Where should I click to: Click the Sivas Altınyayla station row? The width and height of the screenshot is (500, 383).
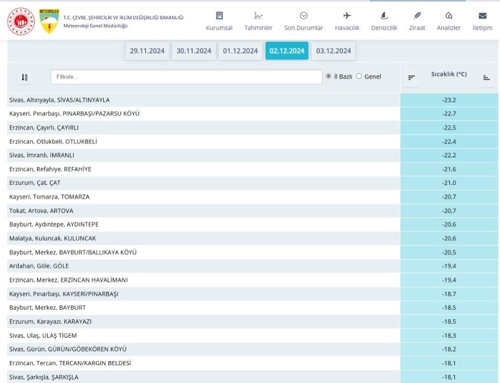pos(60,100)
